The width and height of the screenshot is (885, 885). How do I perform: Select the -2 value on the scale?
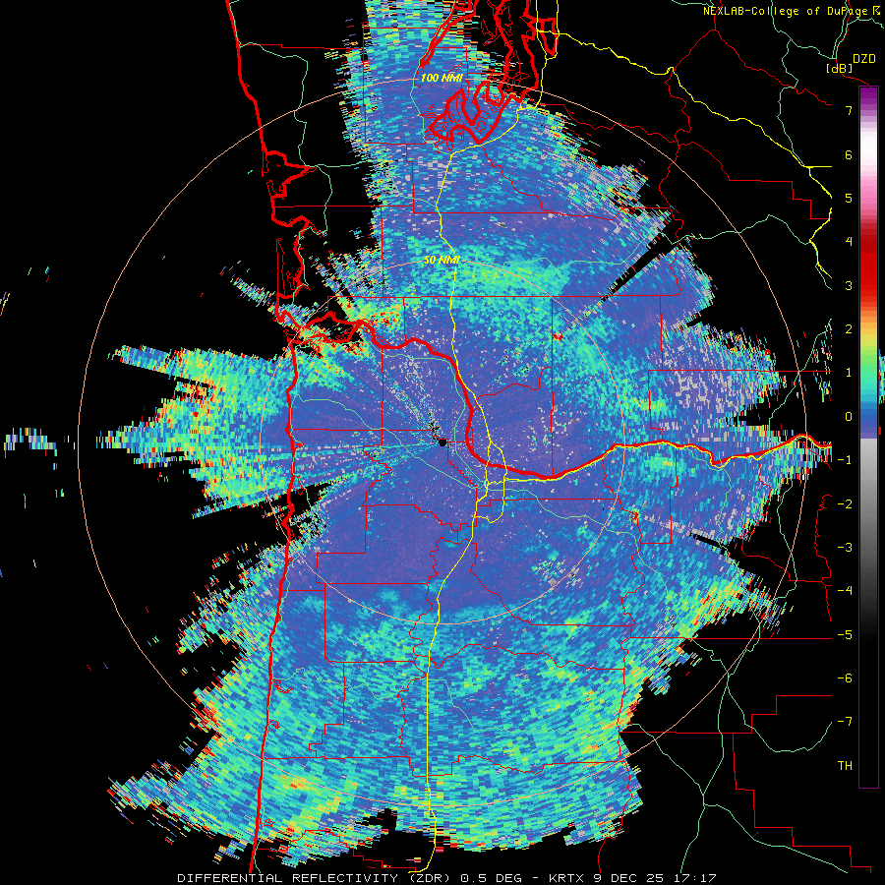(845, 504)
